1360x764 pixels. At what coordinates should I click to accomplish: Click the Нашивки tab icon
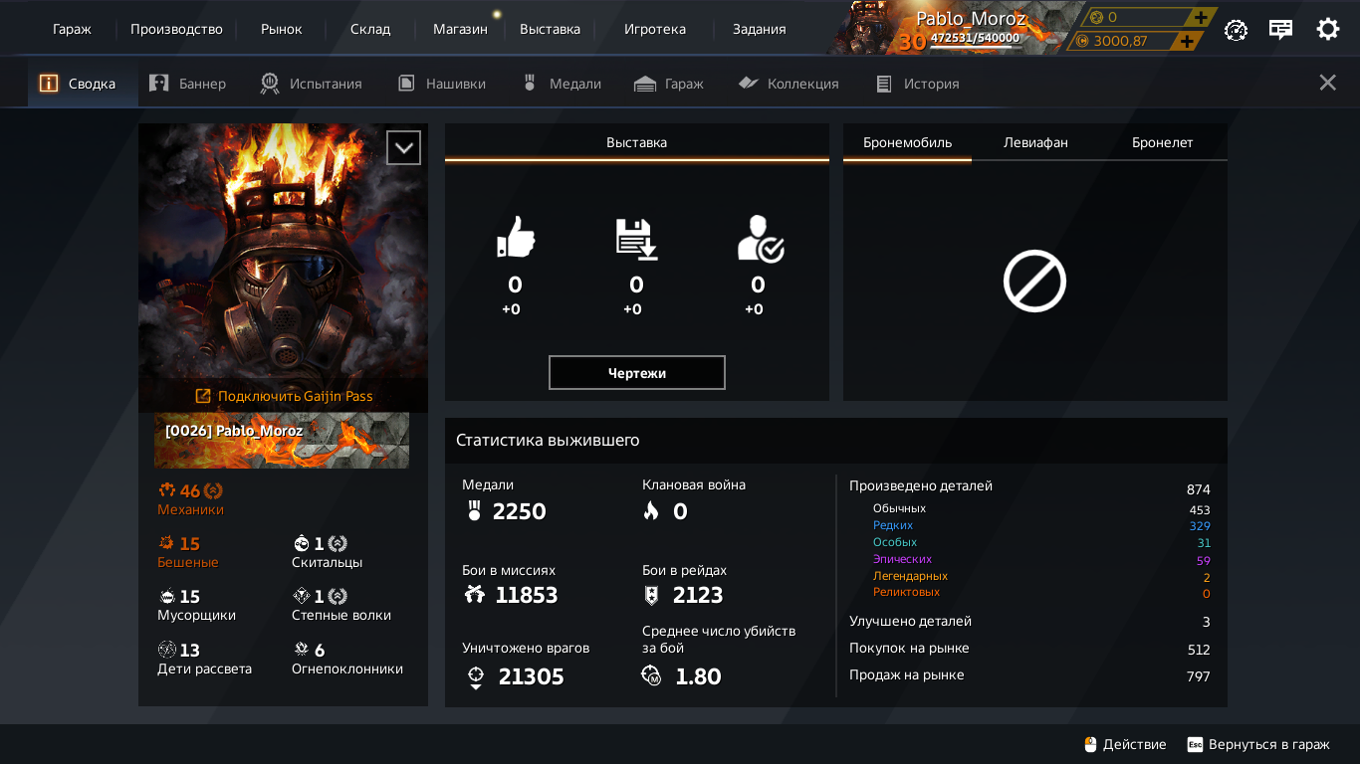(406, 84)
